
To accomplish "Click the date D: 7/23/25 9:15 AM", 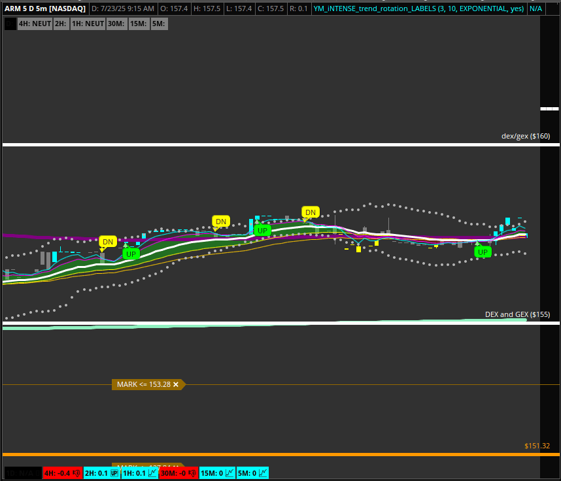I will 123,8.
